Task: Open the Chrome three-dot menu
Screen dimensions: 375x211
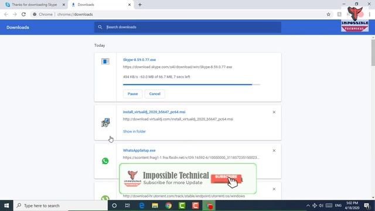Action: tap(370, 14)
